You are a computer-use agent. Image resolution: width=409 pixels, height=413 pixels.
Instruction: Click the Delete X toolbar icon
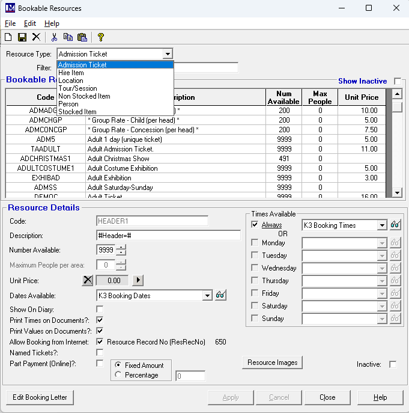point(36,37)
